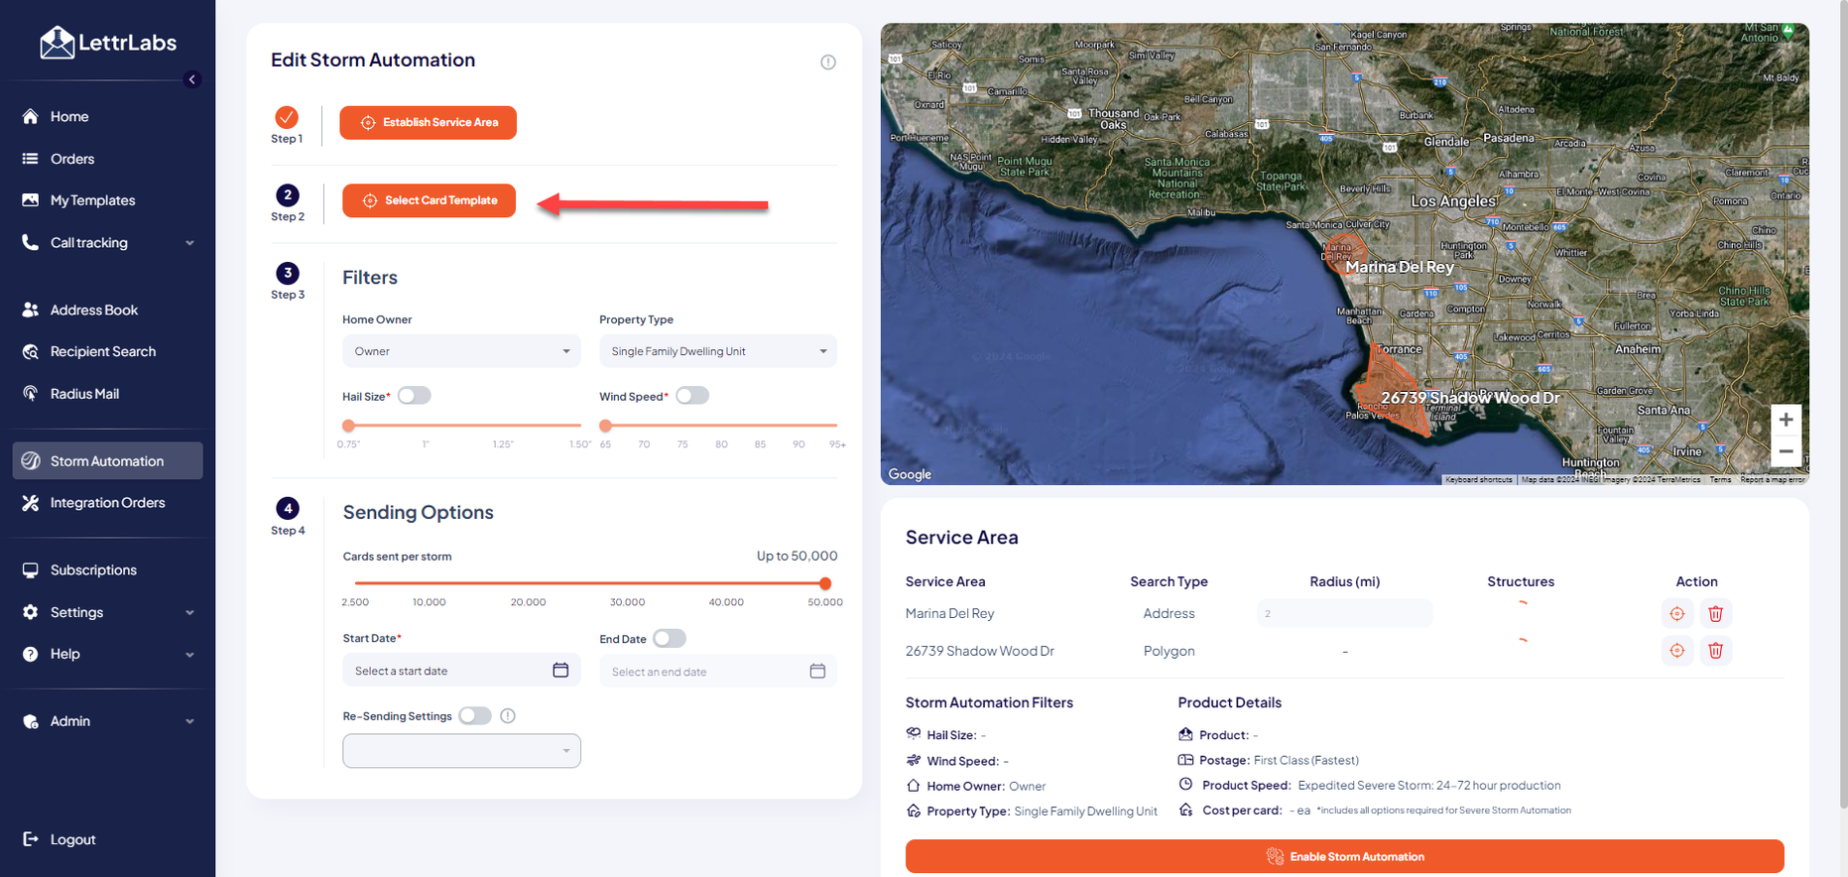Click Enable Storm Automation button
Screen dimensions: 1848x877
click(1344, 857)
